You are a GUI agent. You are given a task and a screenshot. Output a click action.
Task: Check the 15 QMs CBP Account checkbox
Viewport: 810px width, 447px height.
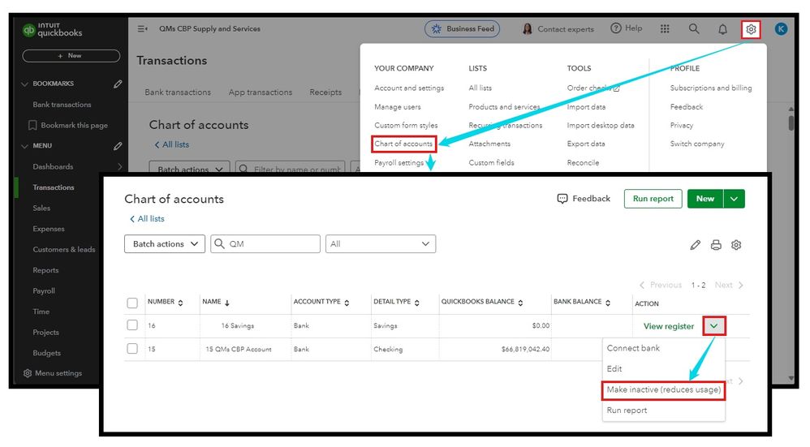point(132,348)
